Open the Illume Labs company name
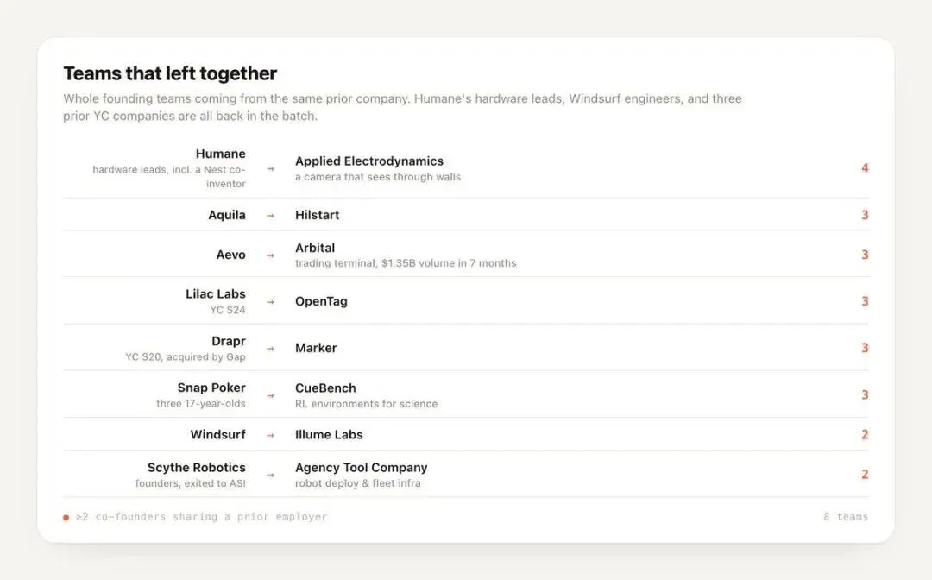 (329, 435)
